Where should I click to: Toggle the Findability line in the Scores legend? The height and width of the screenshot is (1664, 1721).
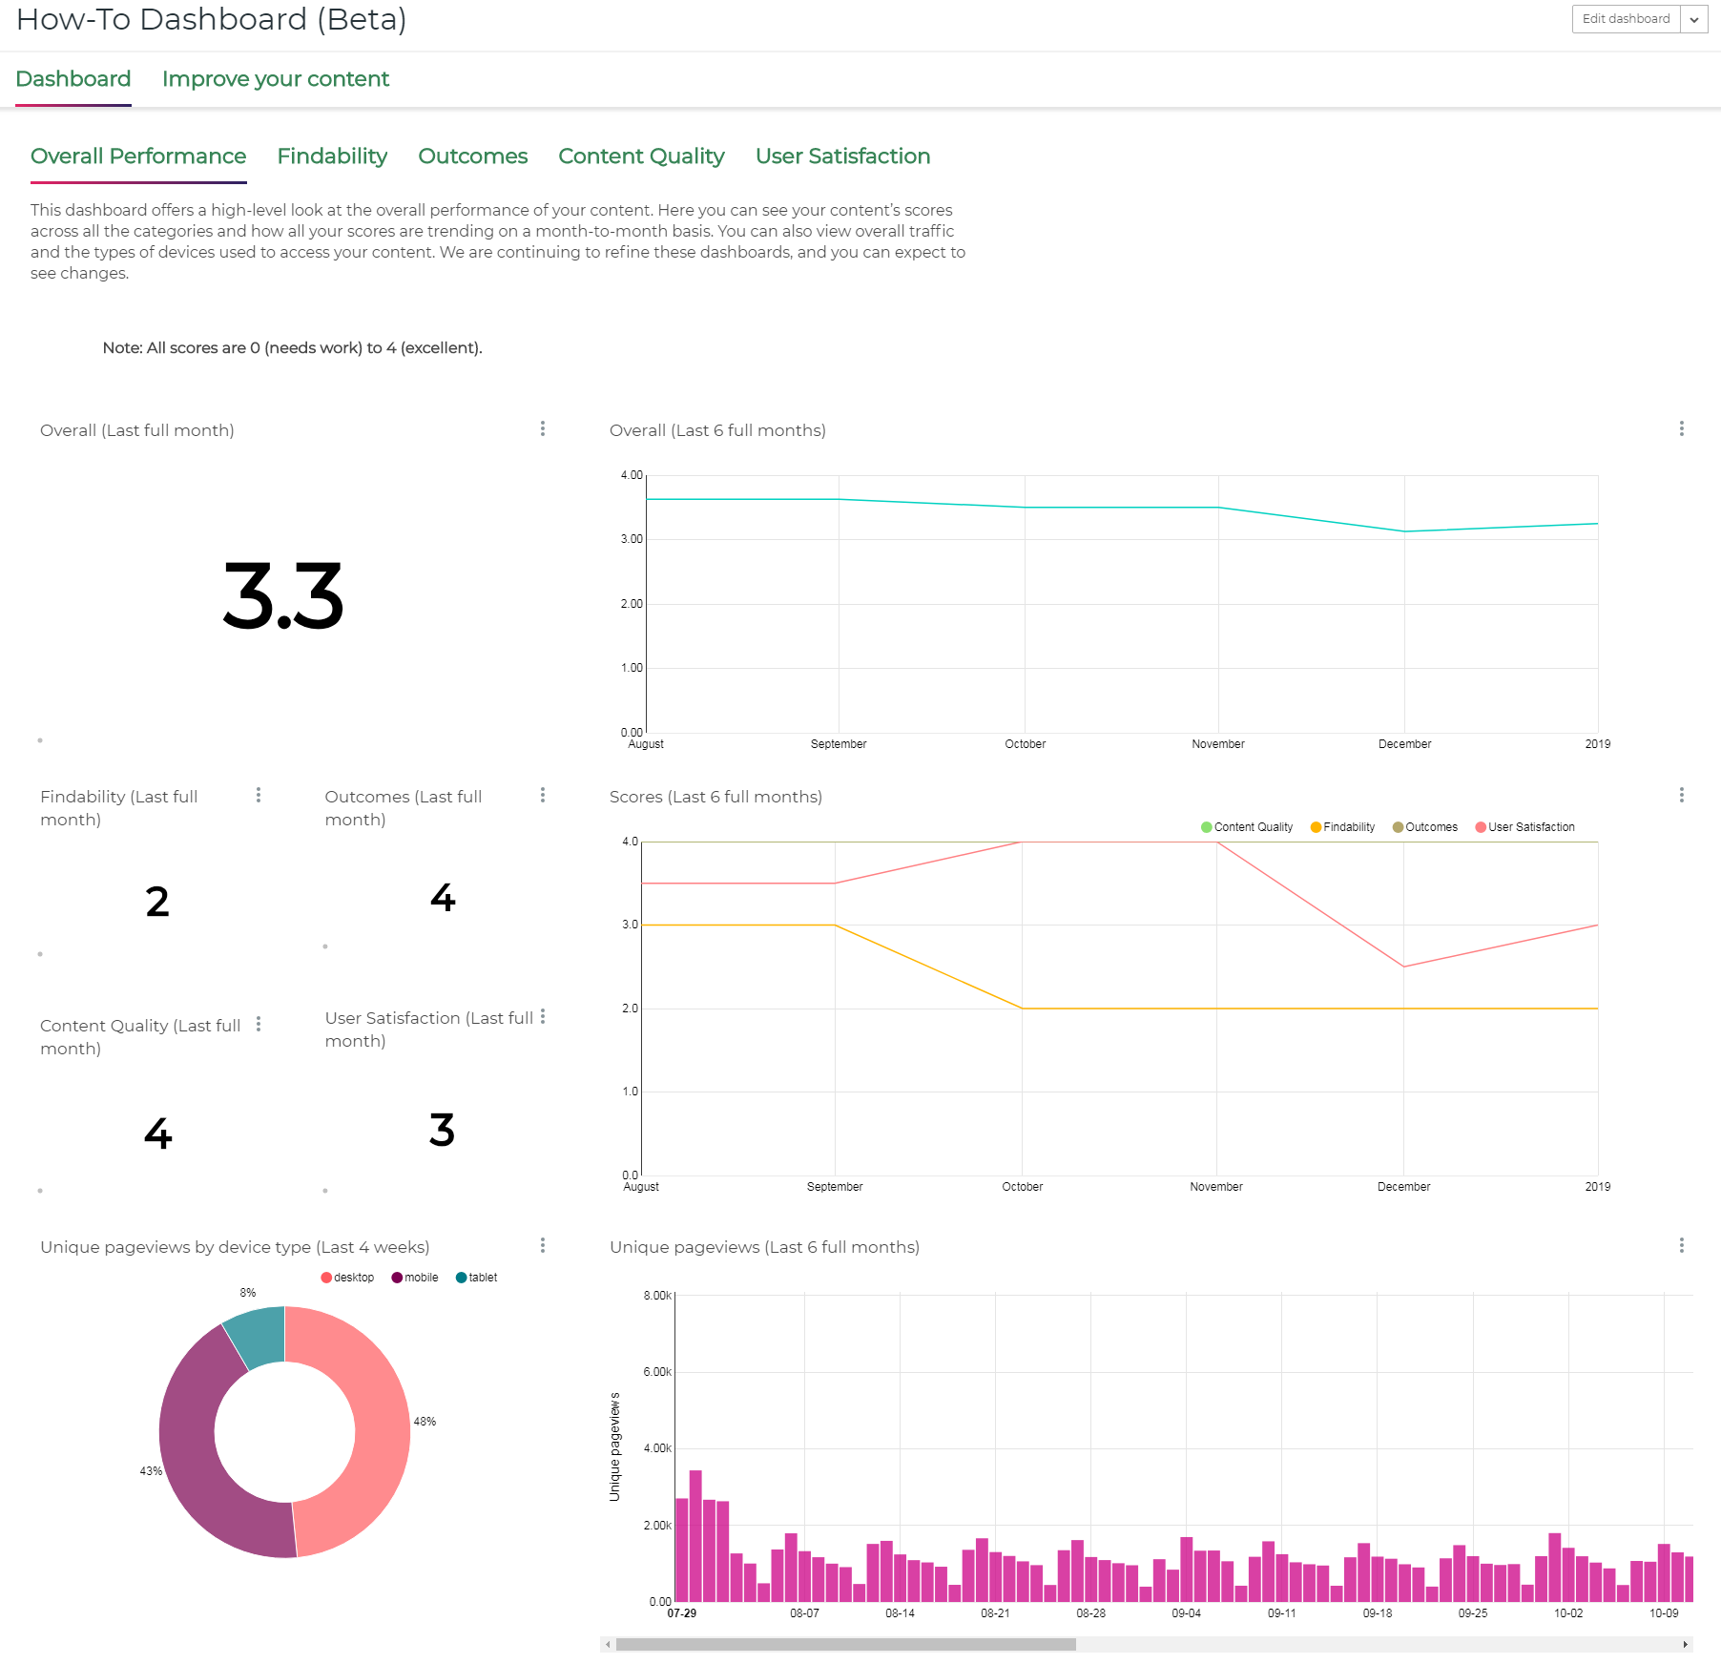click(x=1345, y=826)
